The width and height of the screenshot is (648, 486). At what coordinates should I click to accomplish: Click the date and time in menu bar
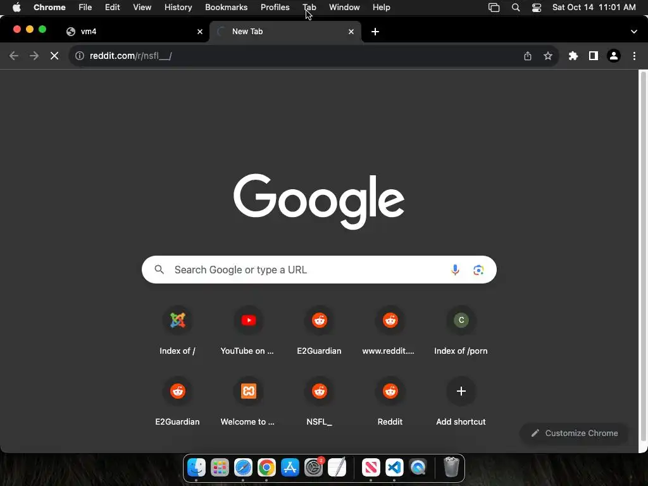(594, 8)
